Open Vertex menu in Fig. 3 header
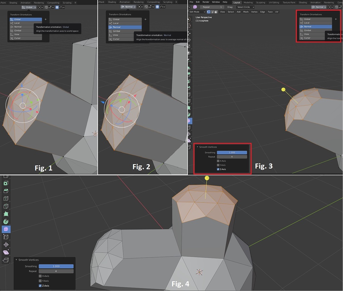 click(x=254, y=12)
